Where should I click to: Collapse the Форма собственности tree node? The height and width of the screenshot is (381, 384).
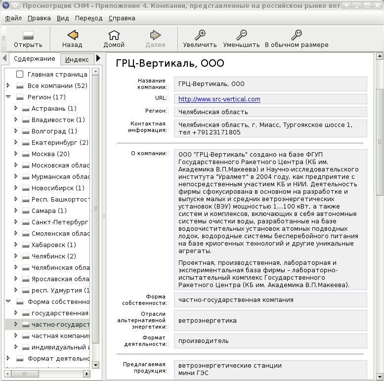(x=8, y=301)
